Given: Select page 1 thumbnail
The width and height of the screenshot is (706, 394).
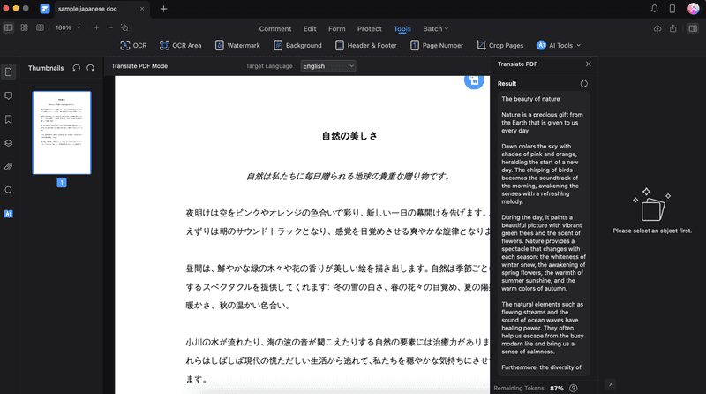Looking at the screenshot, I should click(62, 133).
